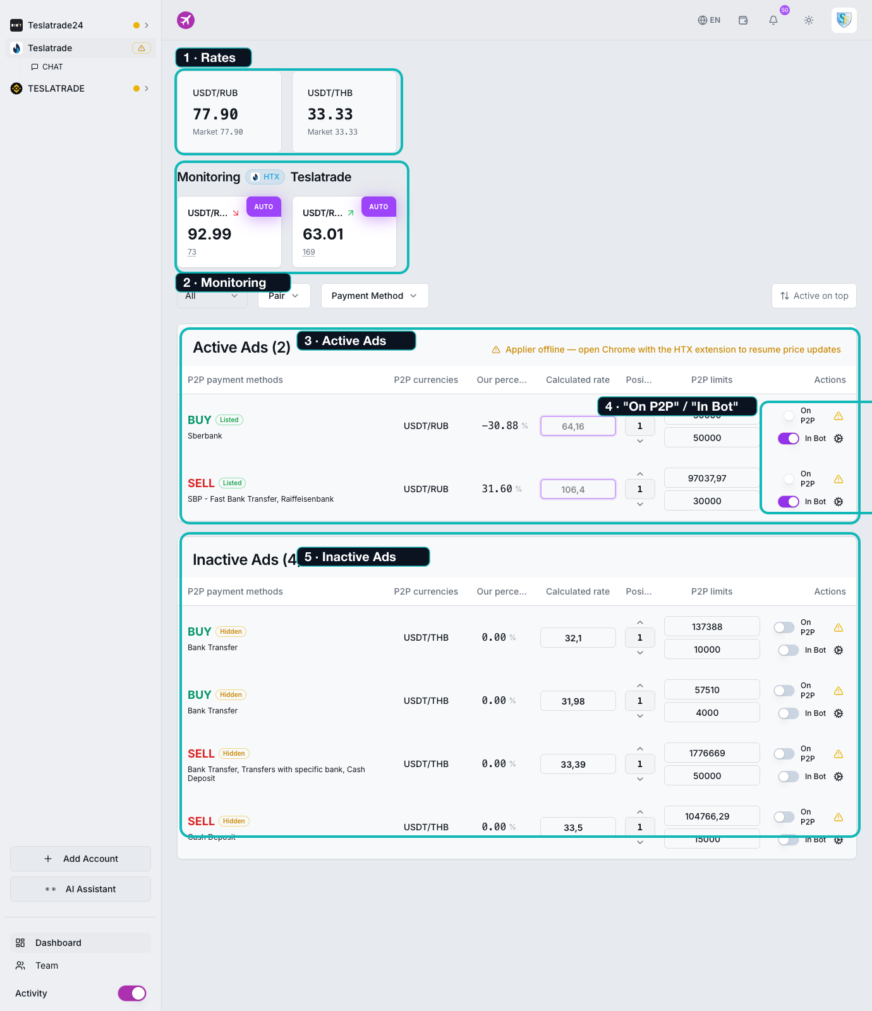Click the Active on top sort button
The height and width of the screenshot is (1011, 872).
814,296
